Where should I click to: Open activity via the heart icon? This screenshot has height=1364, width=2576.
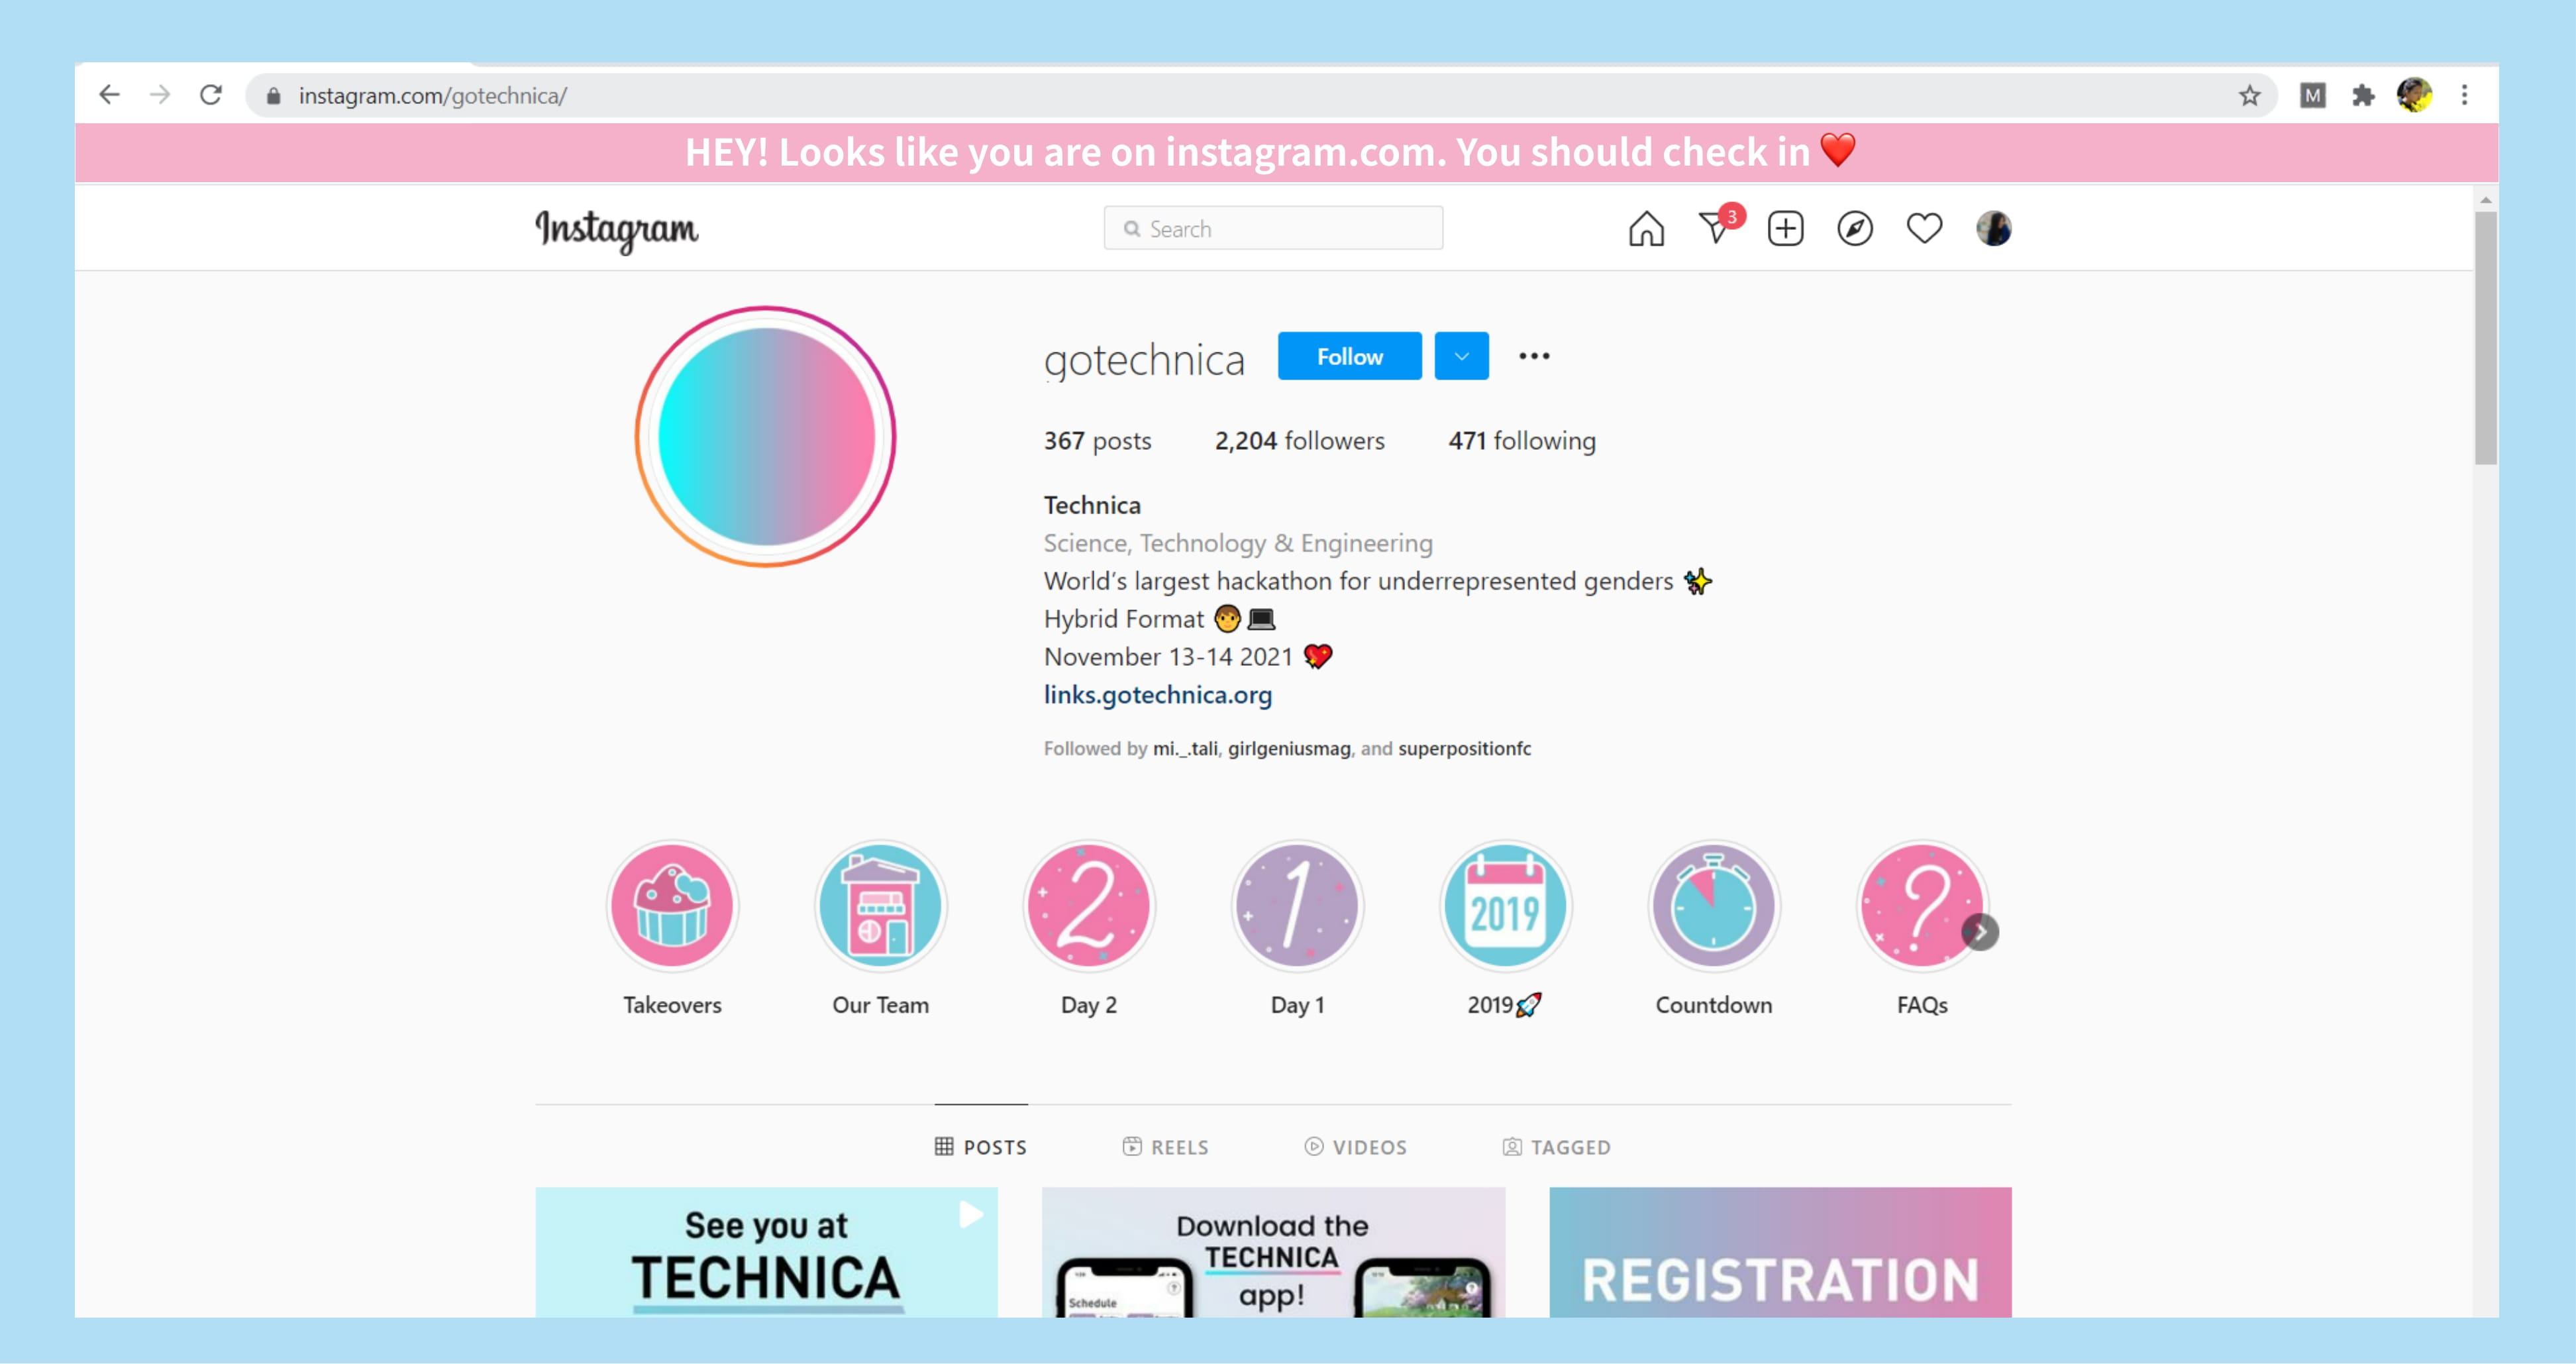(x=1923, y=228)
